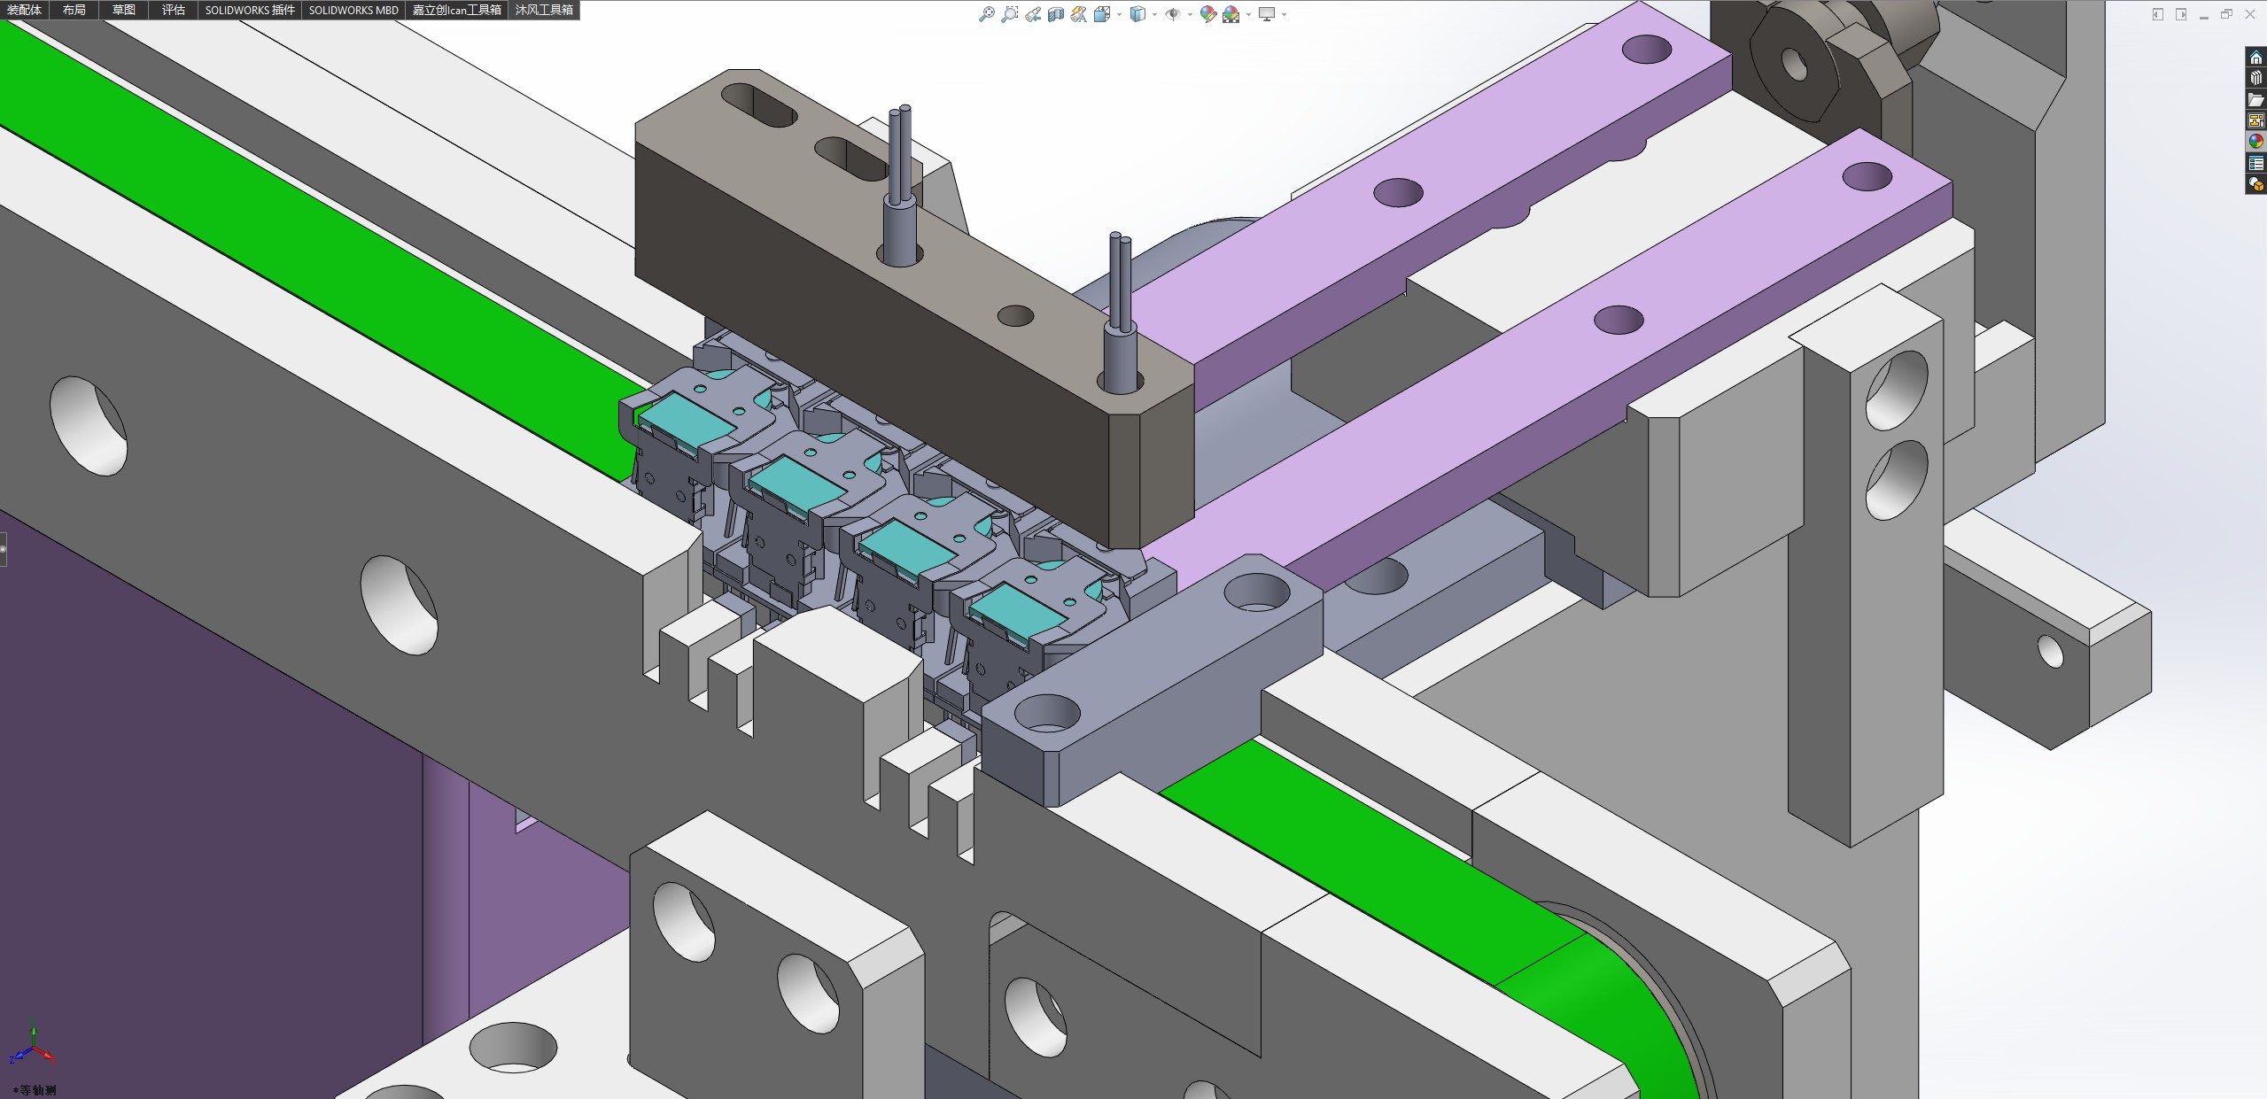Open SOLIDWORKS Resources home pane
Viewport: 2267px width, 1099px height.
2256,58
